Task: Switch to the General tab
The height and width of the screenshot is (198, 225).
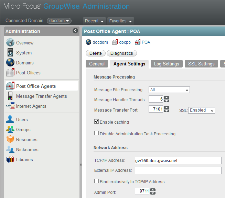Action: pyautogui.click(x=97, y=64)
